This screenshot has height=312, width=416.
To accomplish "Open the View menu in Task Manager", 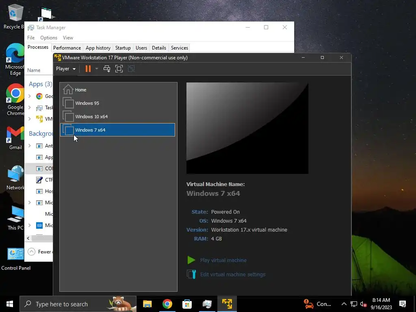I will point(68,38).
